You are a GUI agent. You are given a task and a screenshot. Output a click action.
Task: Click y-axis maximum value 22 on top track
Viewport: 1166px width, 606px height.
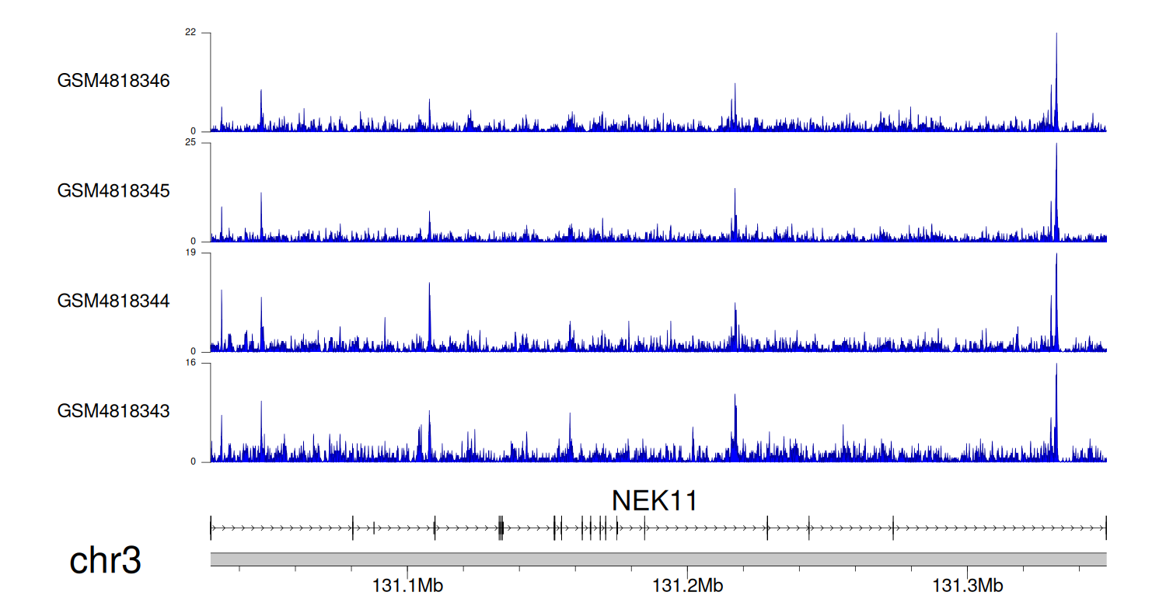(190, 33)
